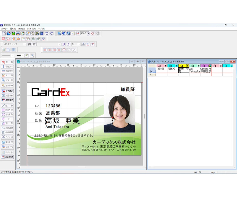The width and height of the screenshot is (237, 197).
Task: Select the 直線 line drawing tool
Action: point(7,105)
